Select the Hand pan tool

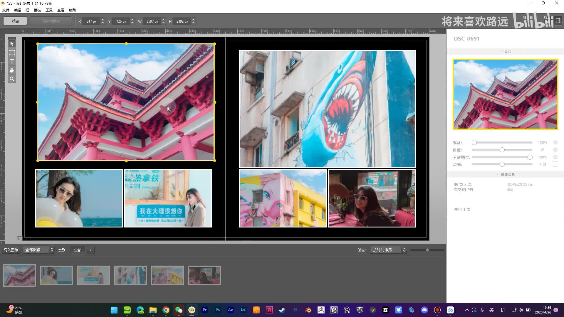(x=12, y=70)
